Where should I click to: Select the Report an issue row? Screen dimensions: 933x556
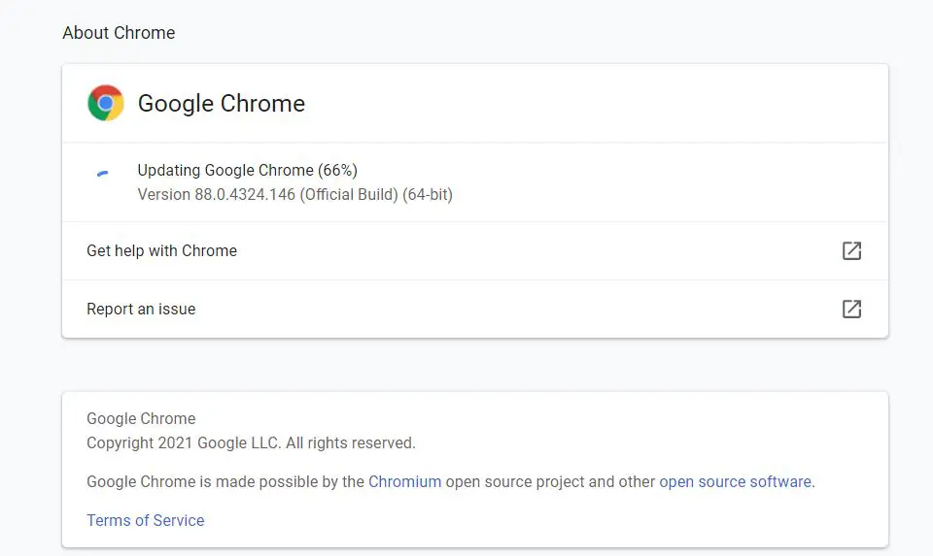[x=475, y=309]
